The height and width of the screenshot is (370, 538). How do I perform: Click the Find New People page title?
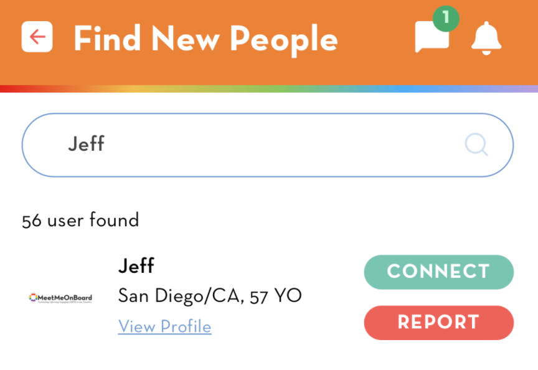[x=206, y=39]
